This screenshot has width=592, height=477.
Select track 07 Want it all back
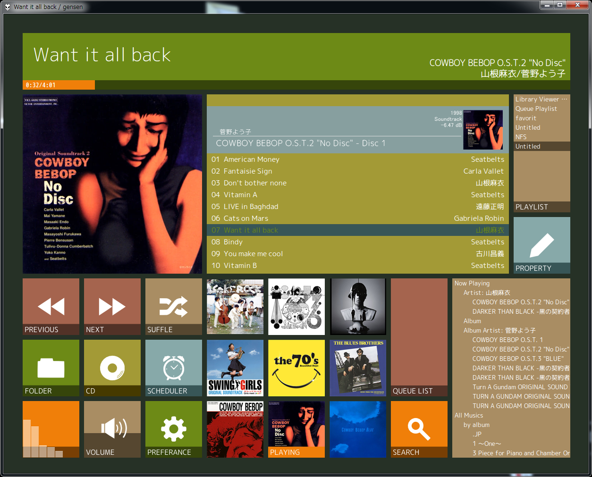tap(358, 230)
